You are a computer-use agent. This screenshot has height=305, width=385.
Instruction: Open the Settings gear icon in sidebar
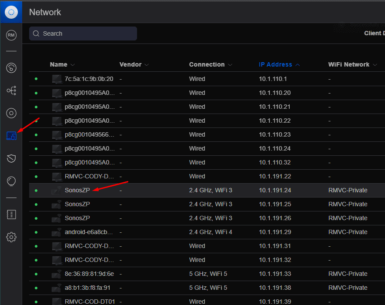pos(11,237)
